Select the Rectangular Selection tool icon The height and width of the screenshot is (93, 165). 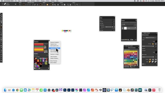tap(24, 5)
